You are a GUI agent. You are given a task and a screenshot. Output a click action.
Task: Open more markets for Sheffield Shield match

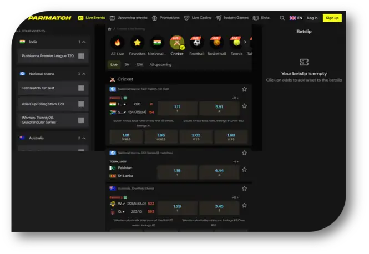(x=235, y=197)
